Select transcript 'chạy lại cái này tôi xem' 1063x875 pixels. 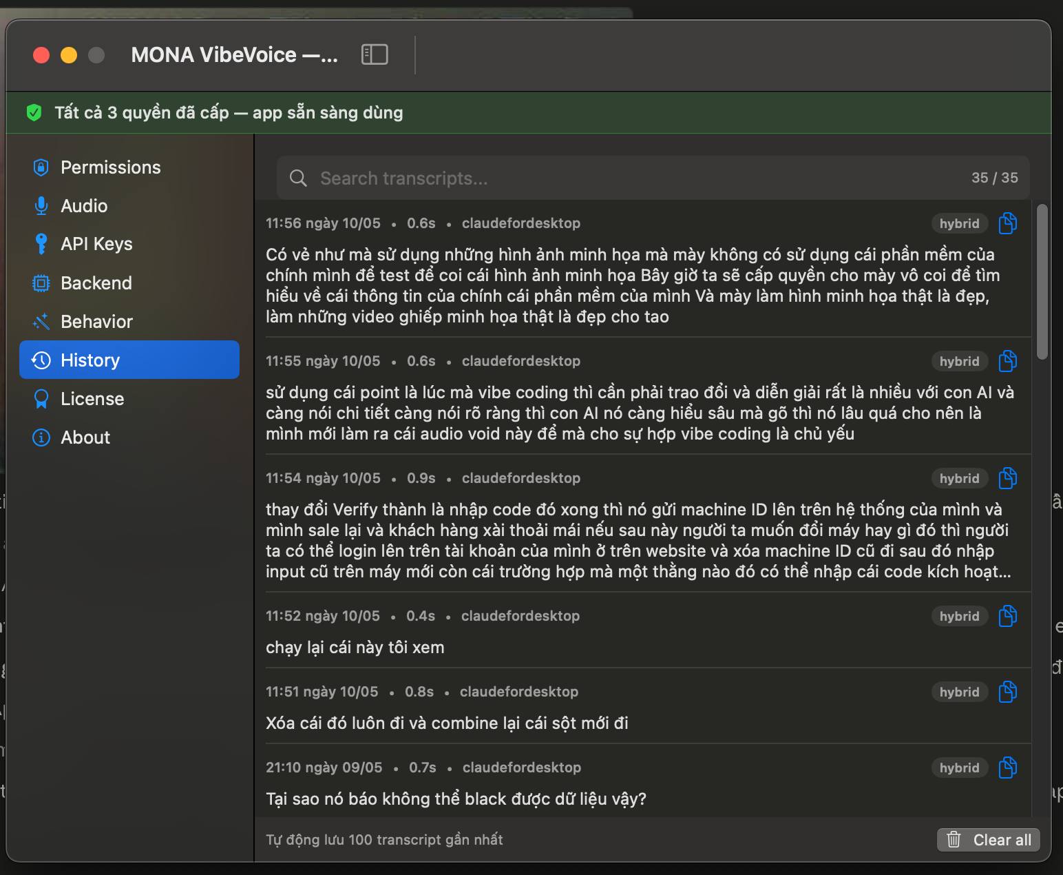[355, 648]
